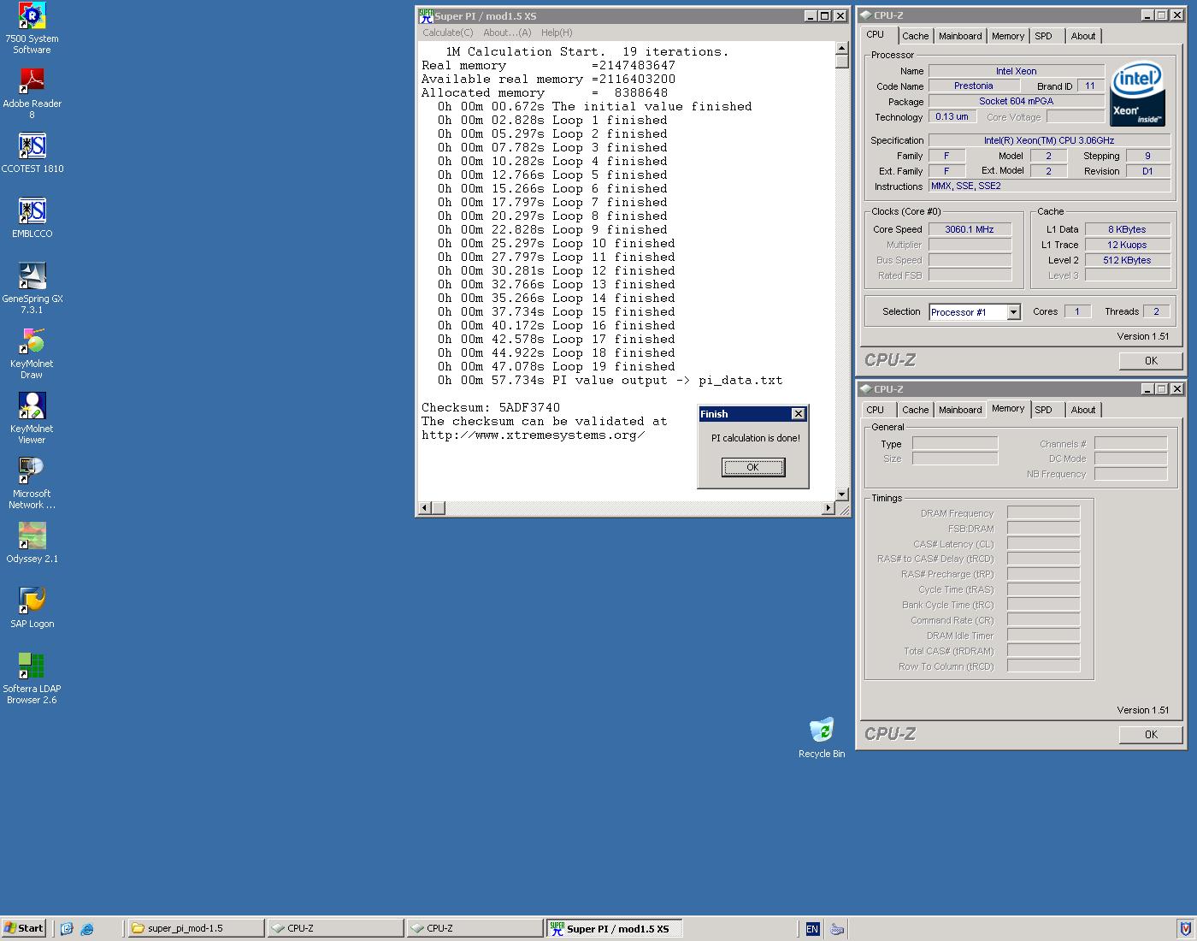The width and height of the screenshot is (1197, 941).
Task: Click OK in upper CPU-Z window
Action: pyautogui.click(x=1151, y=361)
